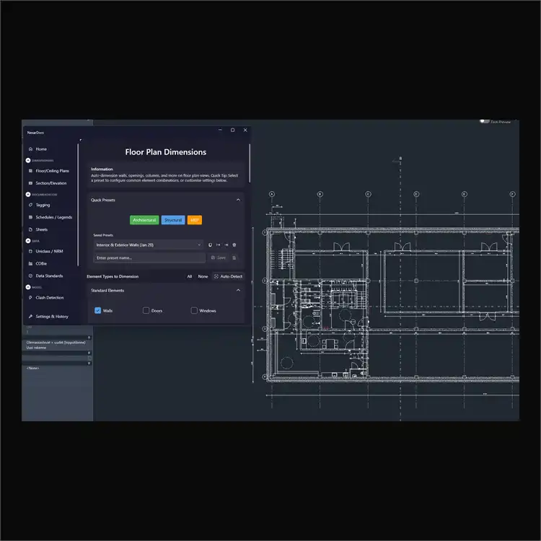
Task: Select None for element types
Action: [x=203, y=276]
